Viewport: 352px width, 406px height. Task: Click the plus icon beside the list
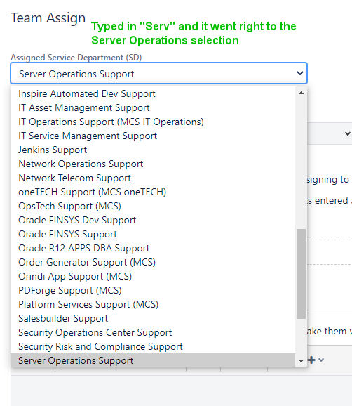click(311, 360)
